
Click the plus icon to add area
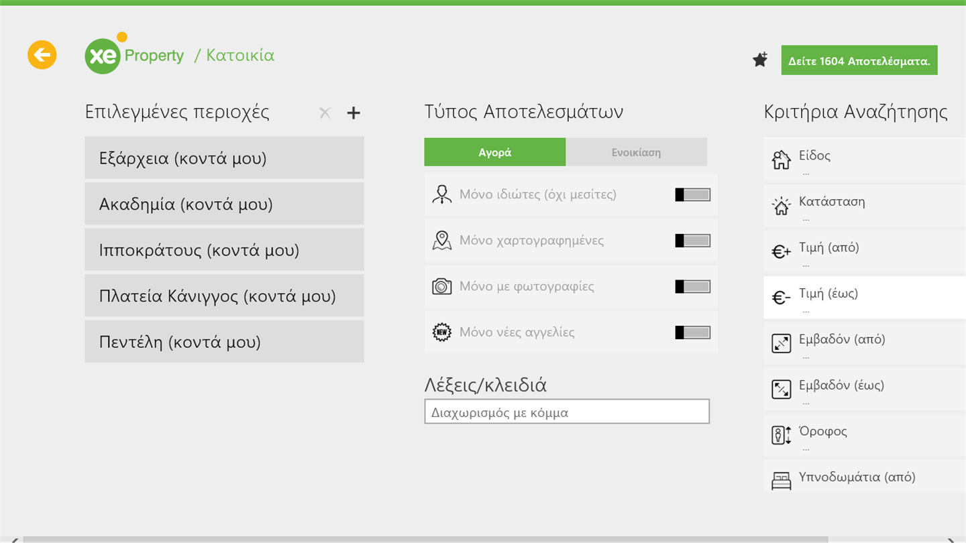click(x=354, y=113)
